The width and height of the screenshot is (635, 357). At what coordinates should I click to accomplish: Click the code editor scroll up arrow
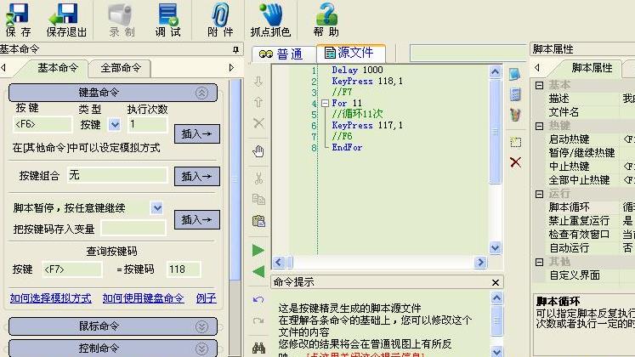[495, 72]
